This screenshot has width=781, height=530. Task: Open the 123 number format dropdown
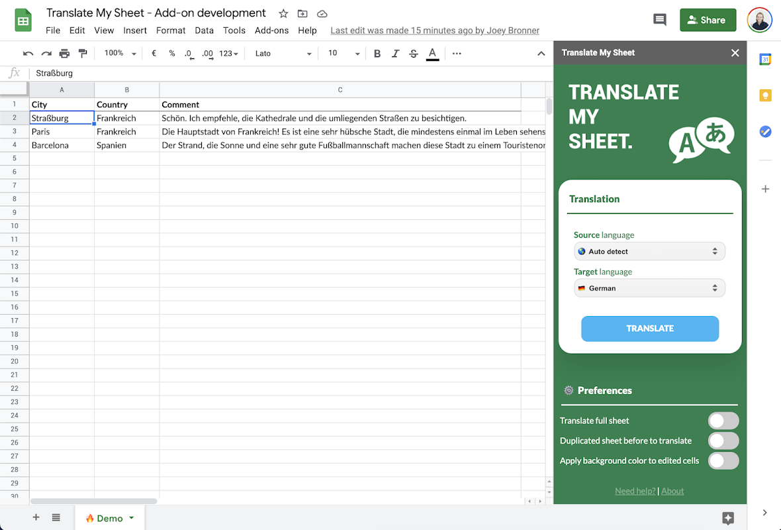[228, 54]
